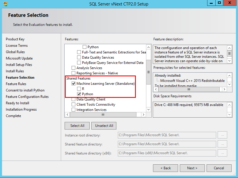Click the Feature description scroll down arrow
Image resolution: width=238 pixels, height=178 pixels.
tap(229, 61)
